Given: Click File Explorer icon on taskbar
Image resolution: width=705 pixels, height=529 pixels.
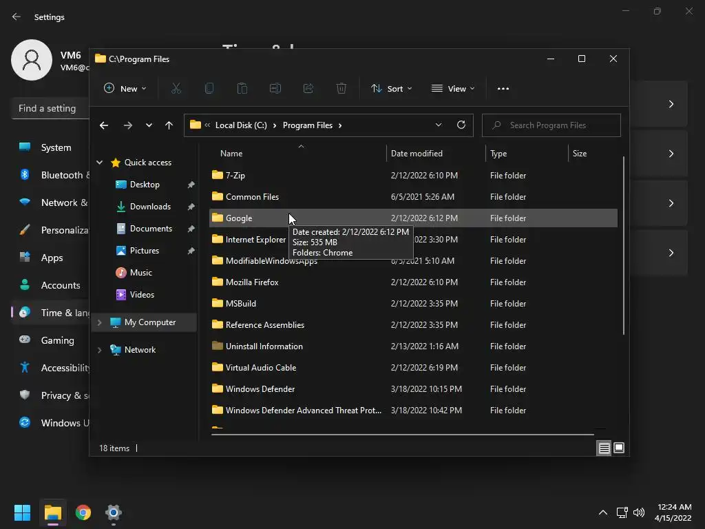Looking at the screenshot, I should (52, 512).
